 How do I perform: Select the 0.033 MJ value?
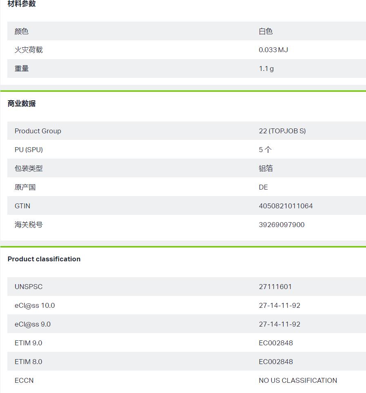[x=273, y=50]
